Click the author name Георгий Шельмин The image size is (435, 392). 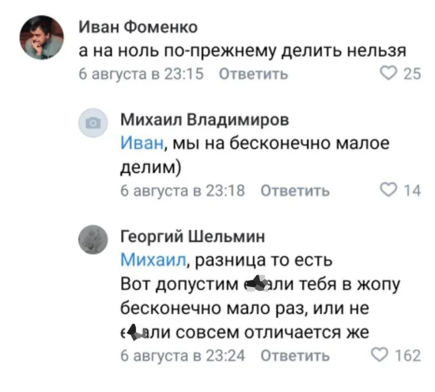tap(192, 237)
